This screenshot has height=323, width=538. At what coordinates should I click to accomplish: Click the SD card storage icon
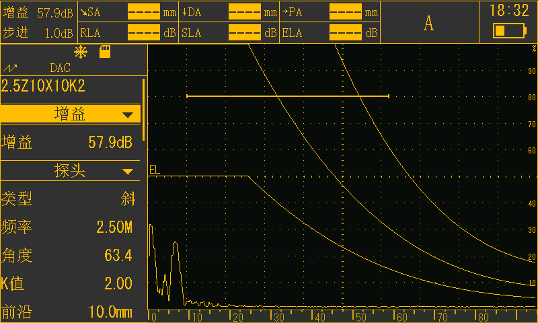pyautogui.click(x=105, y=52)
